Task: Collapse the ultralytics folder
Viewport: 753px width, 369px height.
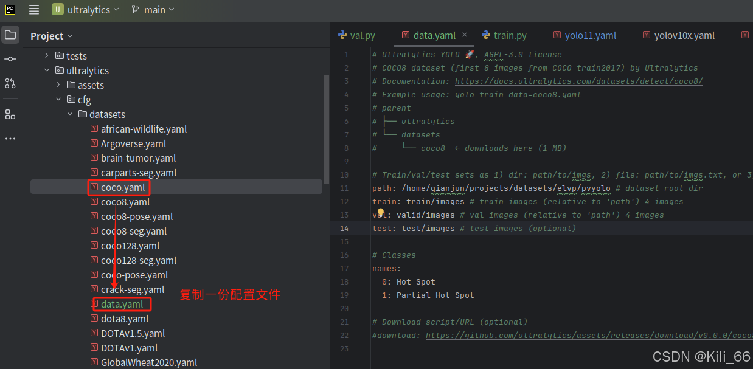Action: 47,71
